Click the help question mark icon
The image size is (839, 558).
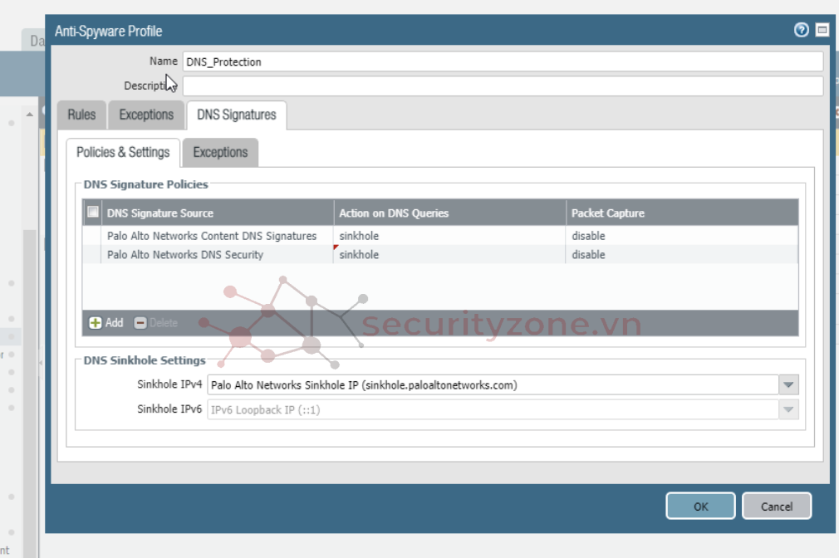click(801, 30)
